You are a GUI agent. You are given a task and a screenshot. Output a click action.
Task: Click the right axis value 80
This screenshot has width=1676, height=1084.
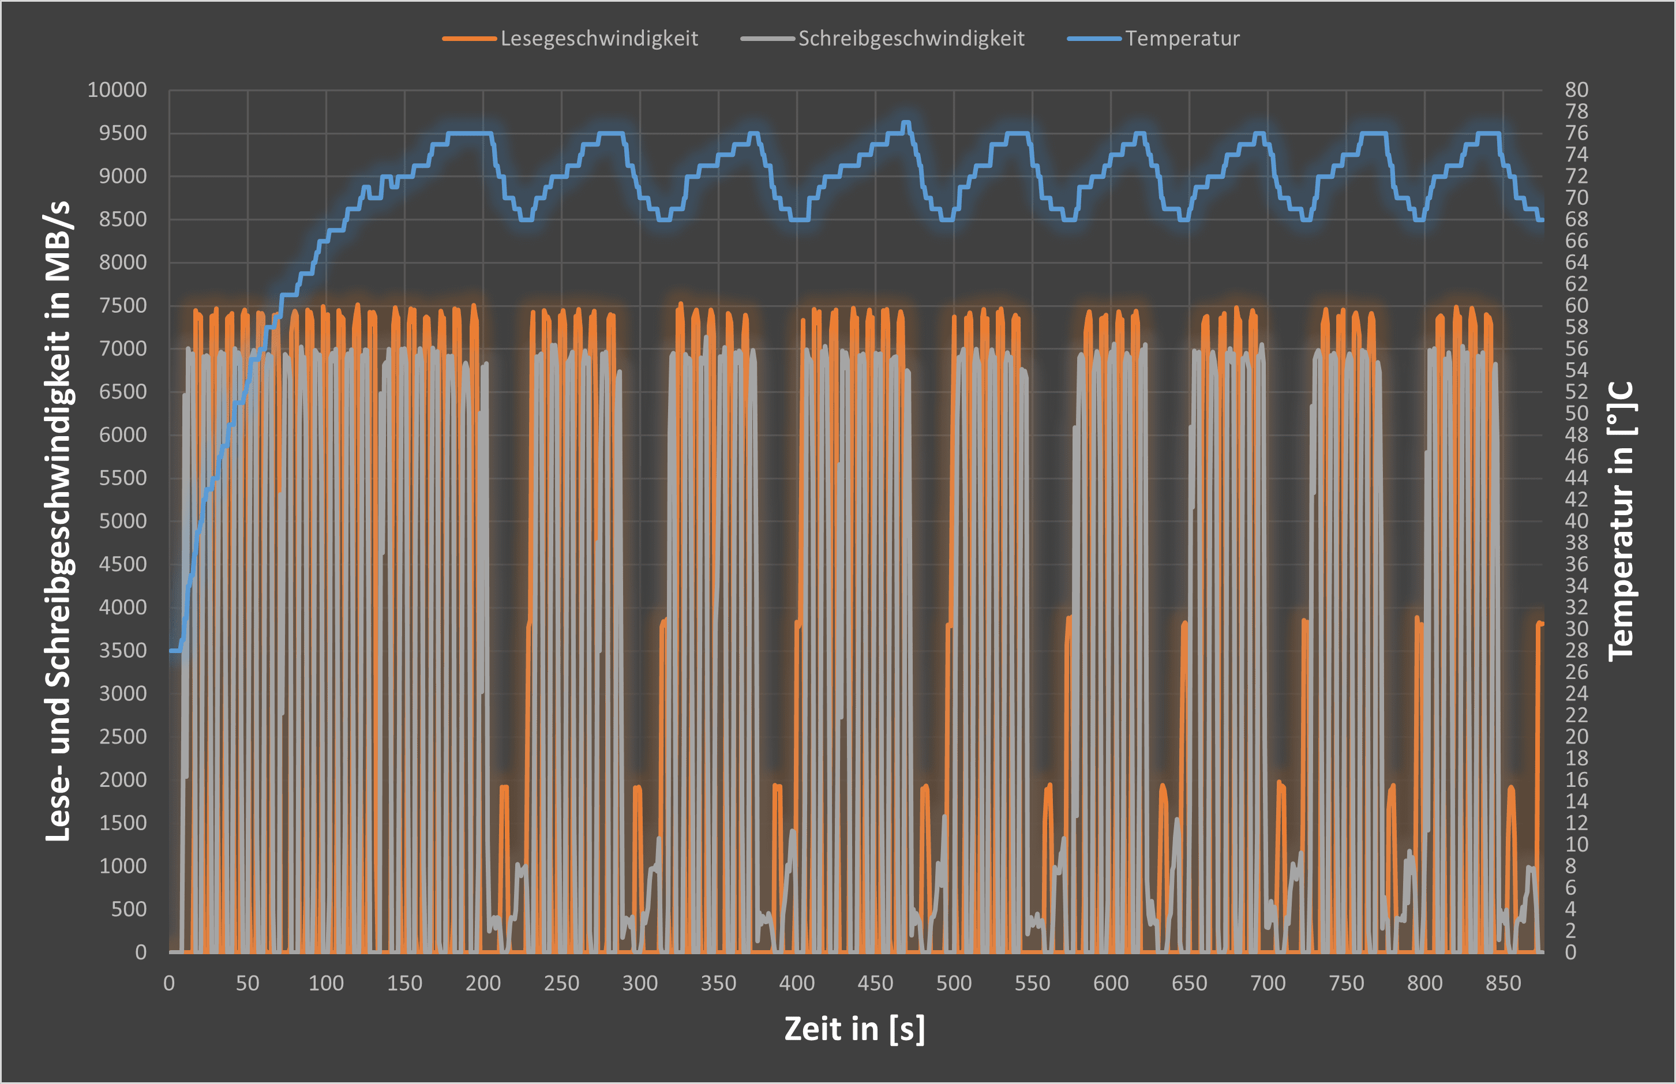coord(1577,90)
